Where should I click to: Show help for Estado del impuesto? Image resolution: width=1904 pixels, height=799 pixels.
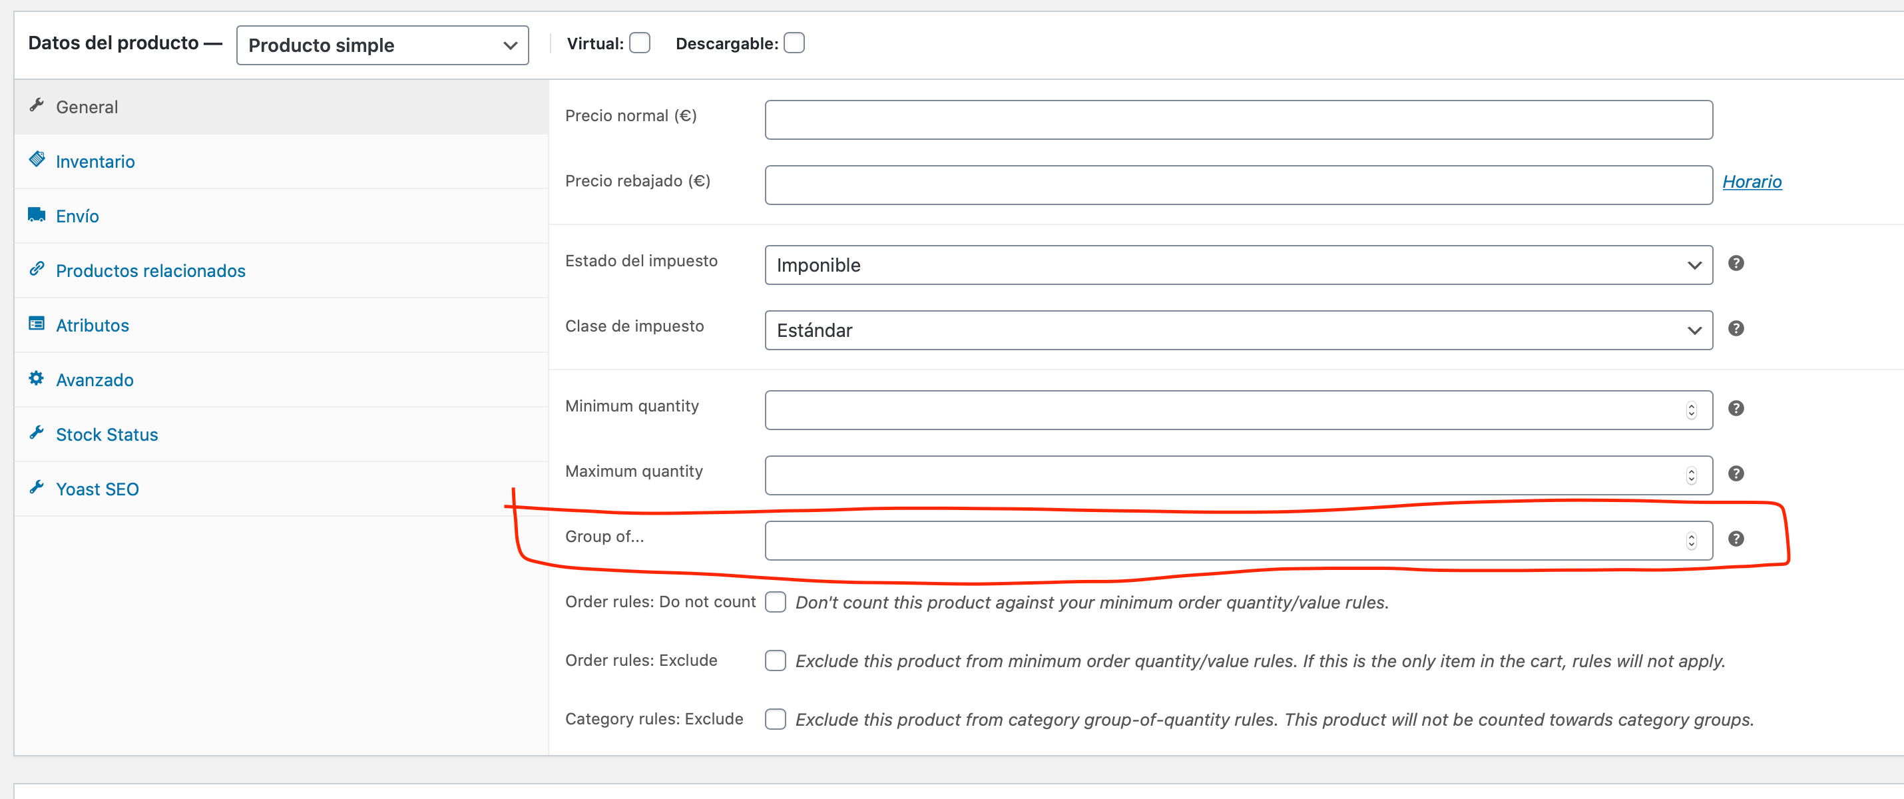click(x=1736, y=263)
